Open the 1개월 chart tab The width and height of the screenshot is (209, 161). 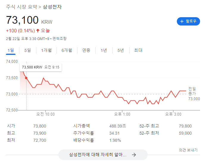[x=46, y=50]
